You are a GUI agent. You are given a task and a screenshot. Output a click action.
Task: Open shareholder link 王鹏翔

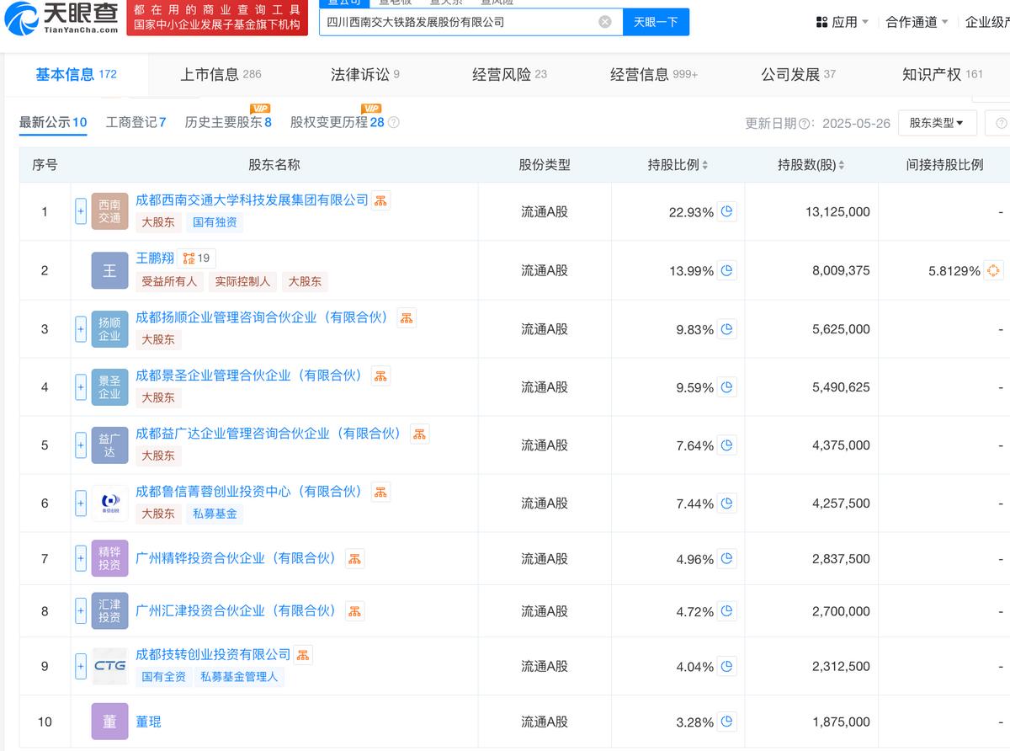tap(155, 258)
